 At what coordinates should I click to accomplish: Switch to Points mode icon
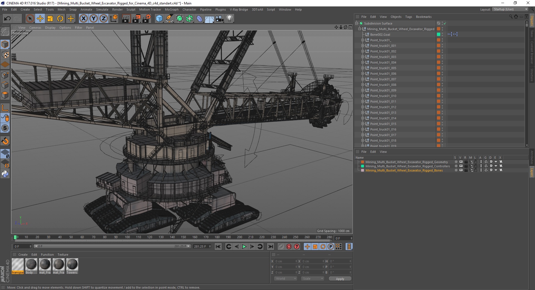click(x=5, y=75)
